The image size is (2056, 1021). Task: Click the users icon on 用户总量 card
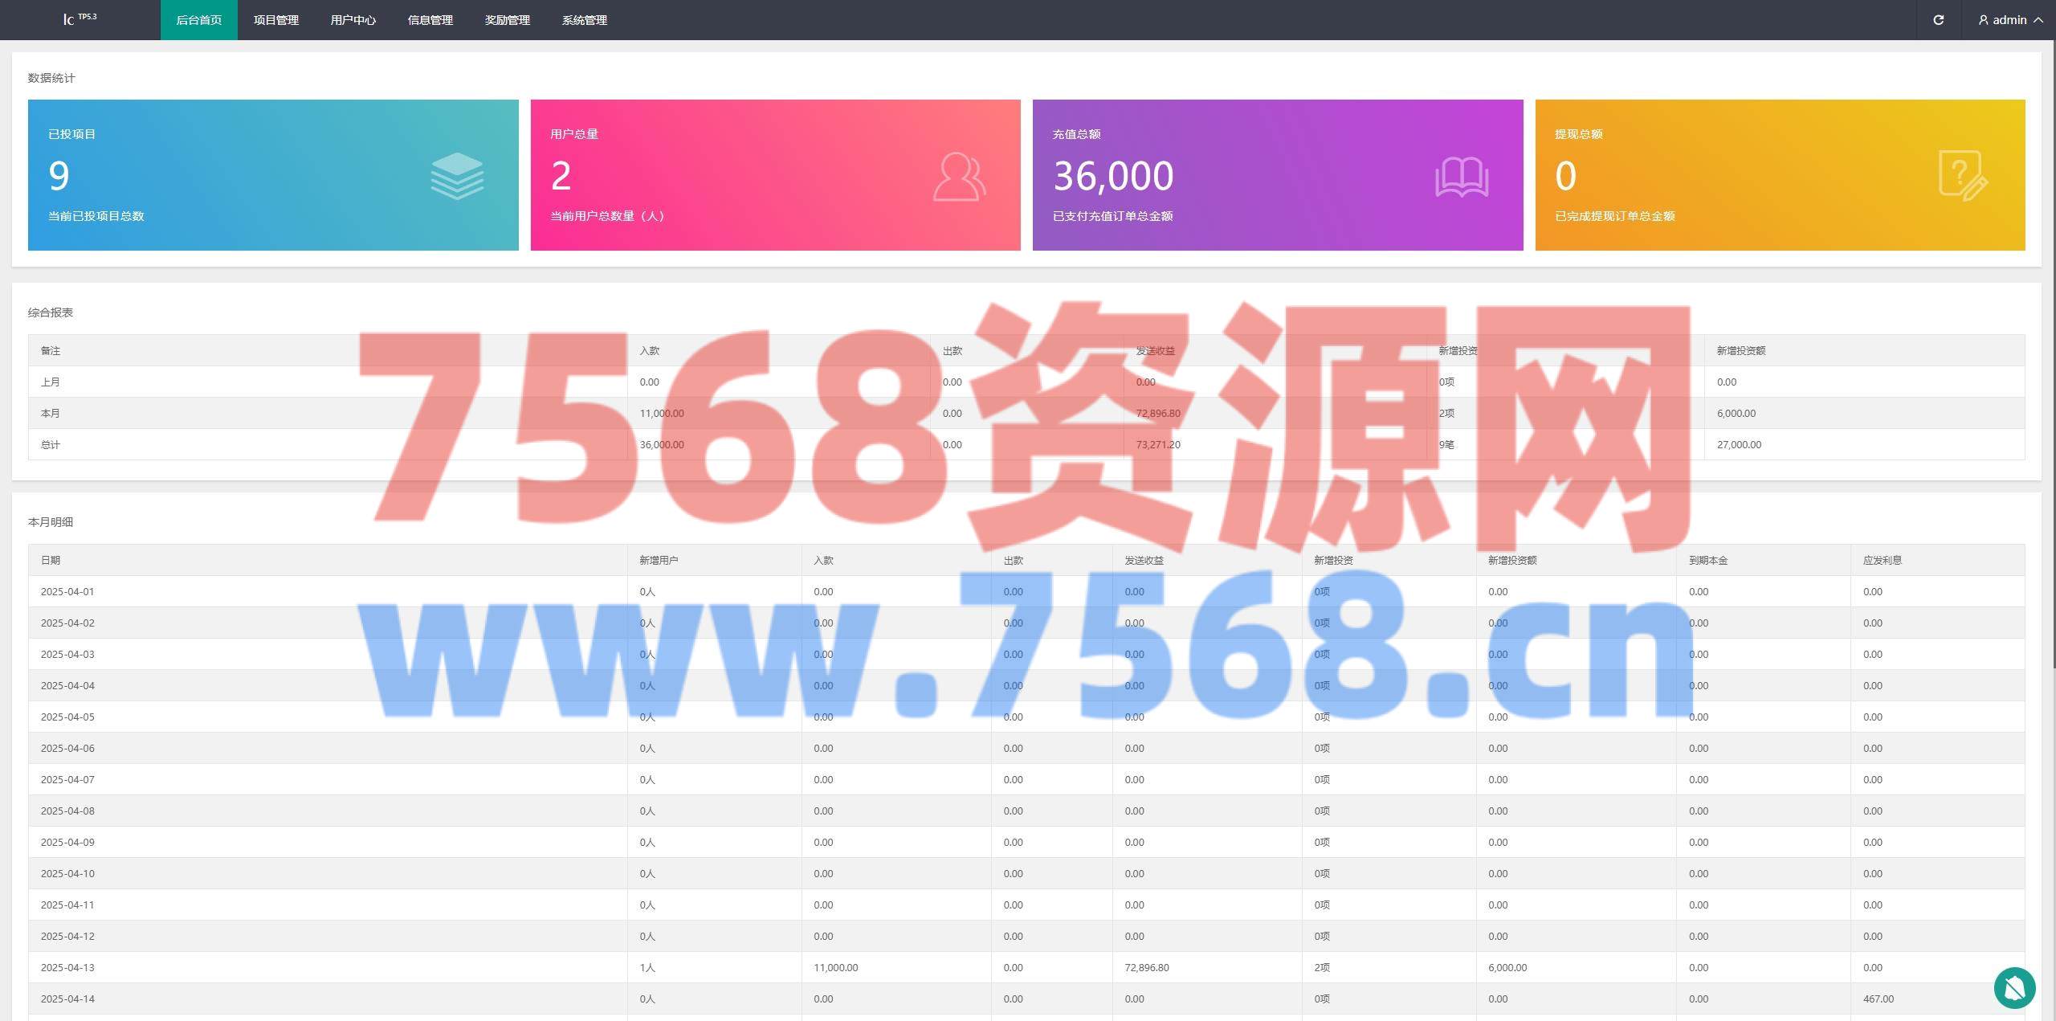click(959, 177)
